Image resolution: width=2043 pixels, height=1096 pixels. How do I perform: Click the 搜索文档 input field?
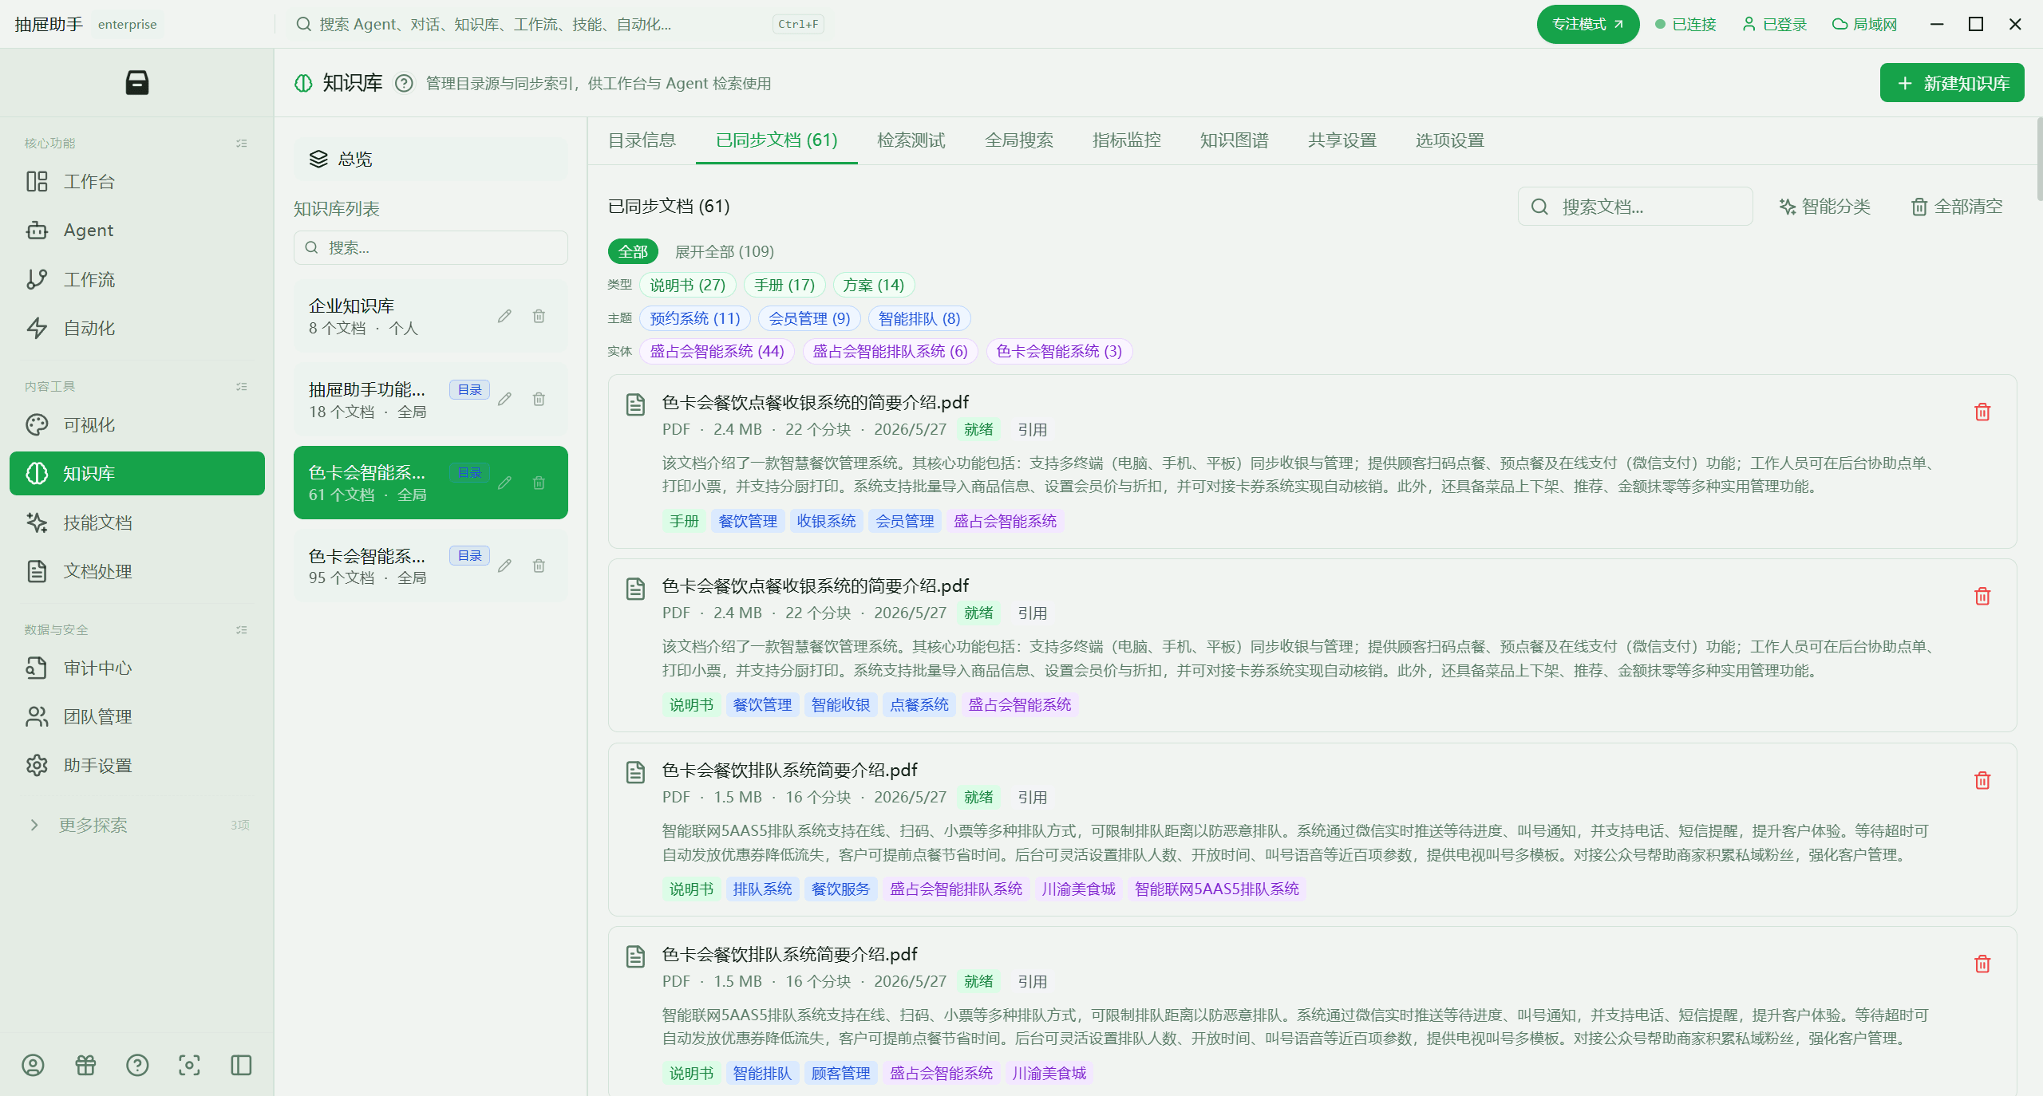point(1635,207)
